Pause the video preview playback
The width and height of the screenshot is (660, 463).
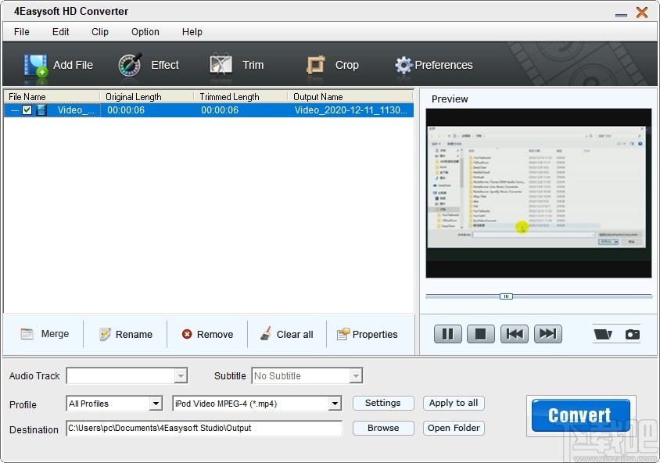(447, 333)
